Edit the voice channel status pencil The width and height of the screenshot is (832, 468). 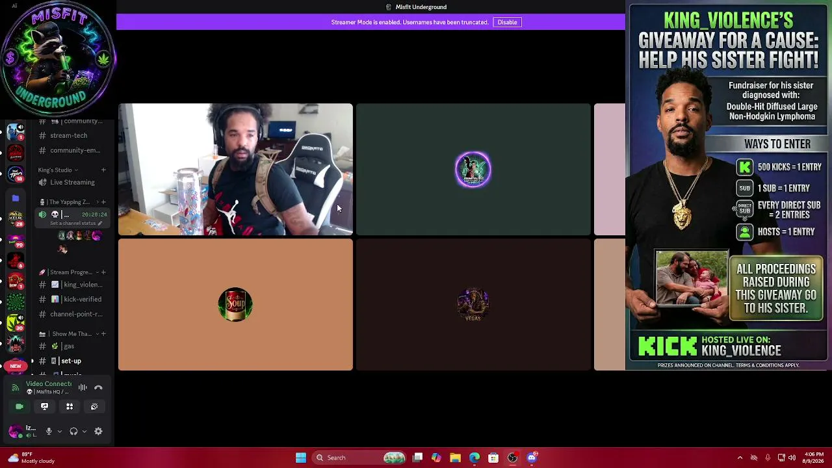tap(100, 224)
